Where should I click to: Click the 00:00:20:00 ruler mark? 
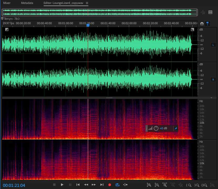coord(23,23)
